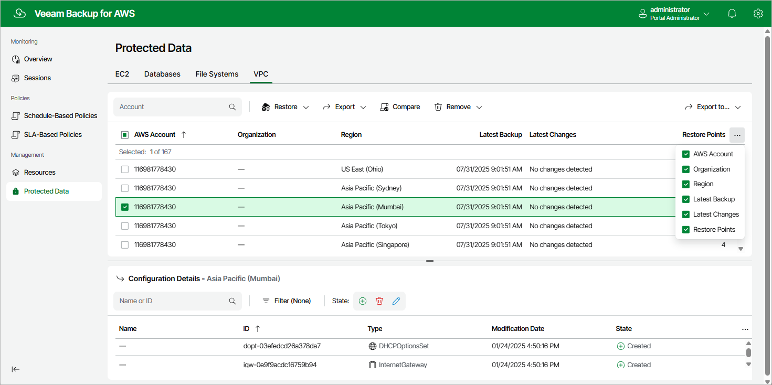This screenshot has width=772, height=385.
Task: Toggle the select-all accounts checkbox
Action: (x=125, y=135)
